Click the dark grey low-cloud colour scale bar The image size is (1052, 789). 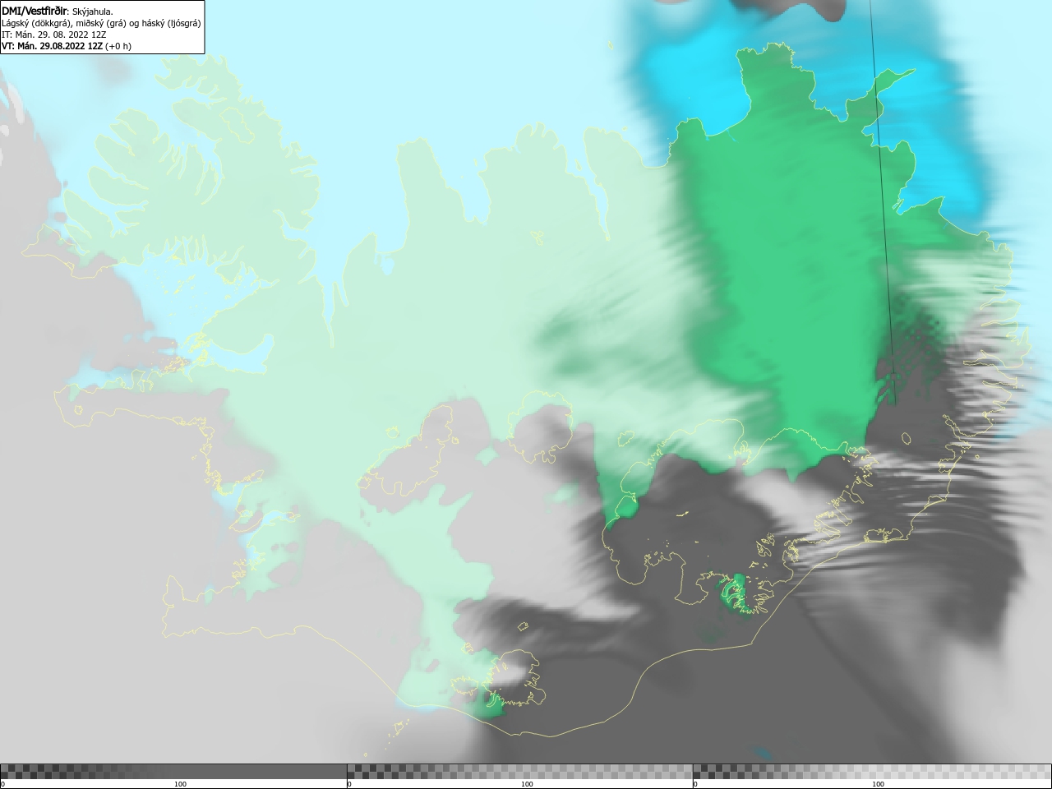click(173, 772)
